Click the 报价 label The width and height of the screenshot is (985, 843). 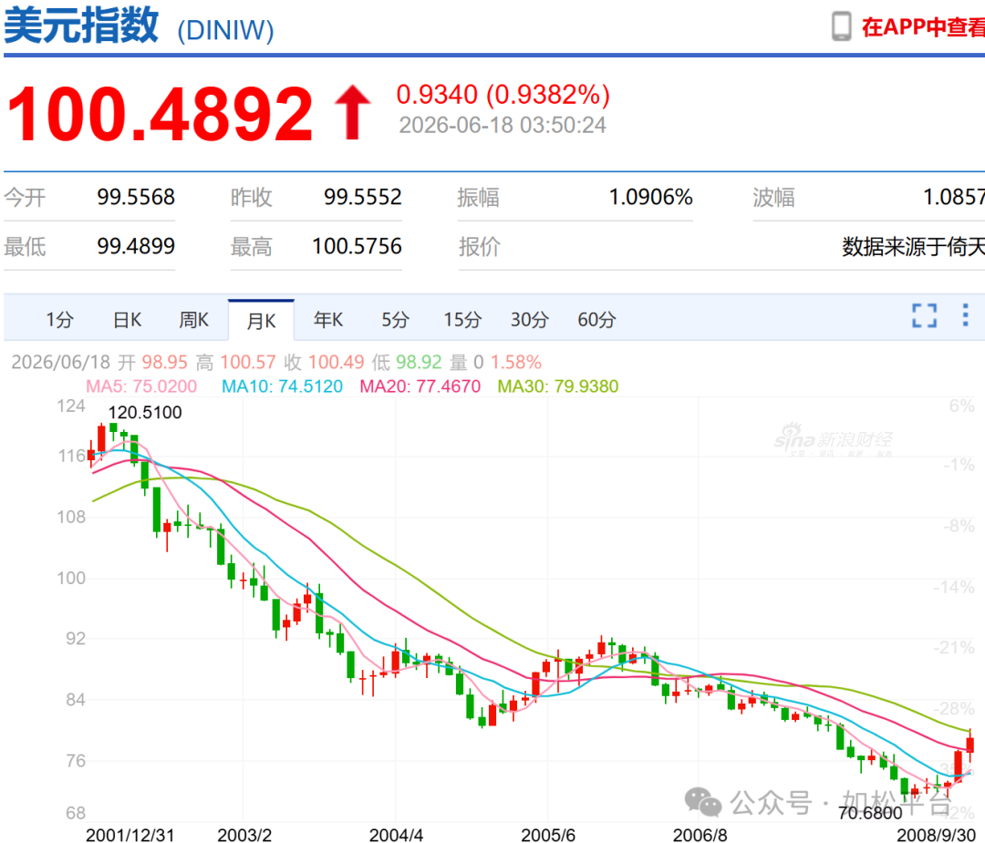pos(479,247)
